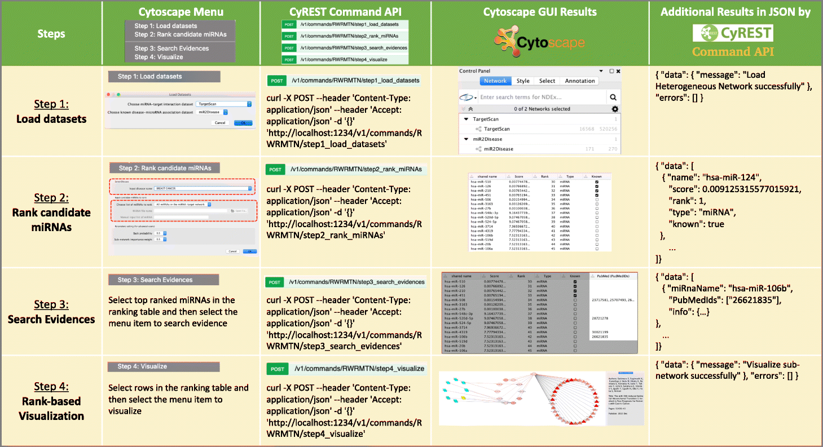Viewport: 823px width, 447px height.
Task: Click the expand-all double chevron in Control Panel
Action: [464, 109]
